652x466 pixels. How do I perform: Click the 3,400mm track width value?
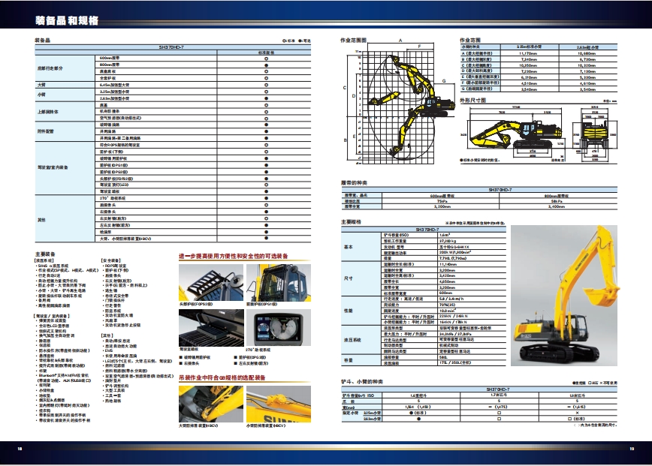tap(557, 206)
